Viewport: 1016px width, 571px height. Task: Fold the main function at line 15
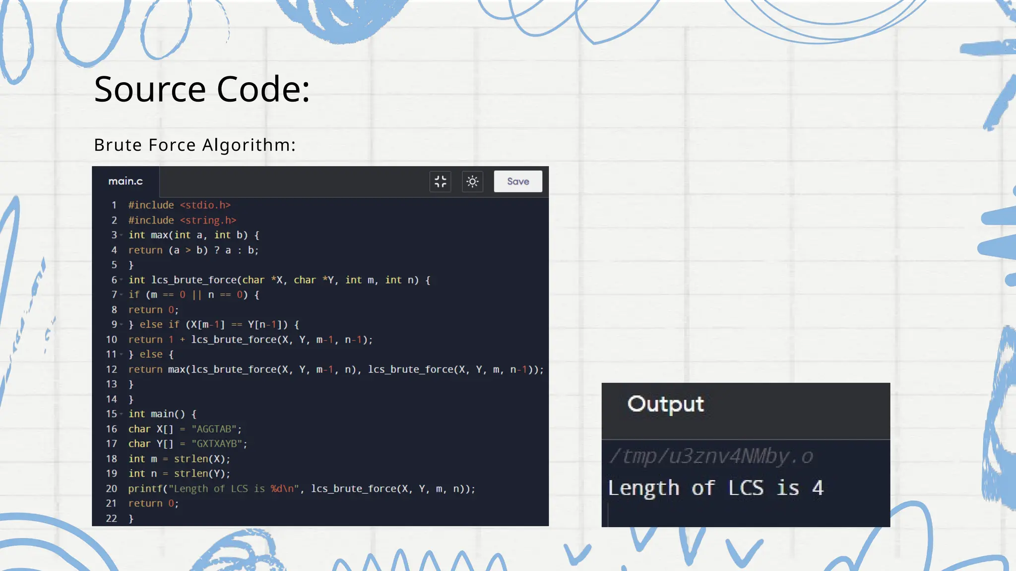[x=121, y=414]
